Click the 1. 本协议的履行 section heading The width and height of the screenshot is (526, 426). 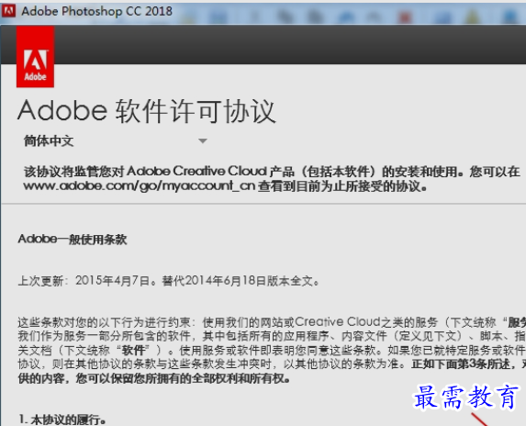point(62,420)
